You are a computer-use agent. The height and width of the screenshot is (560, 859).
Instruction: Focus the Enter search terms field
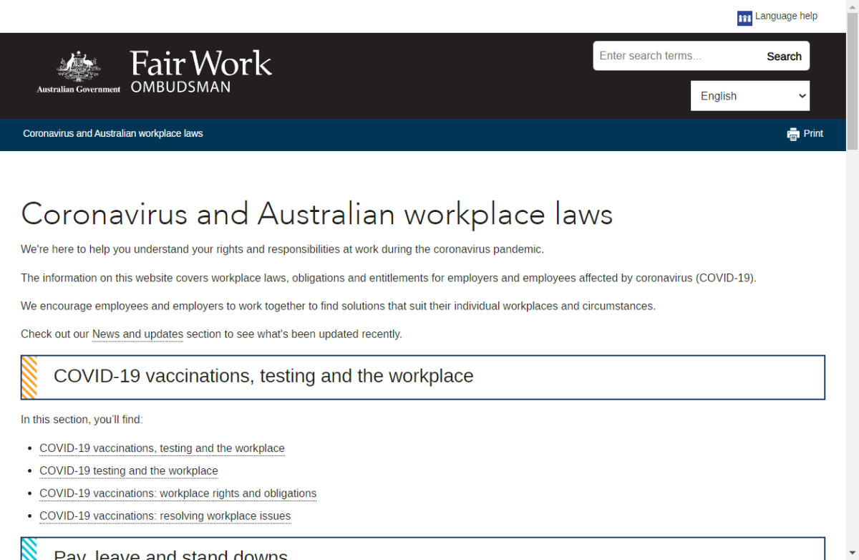(676, 56)
